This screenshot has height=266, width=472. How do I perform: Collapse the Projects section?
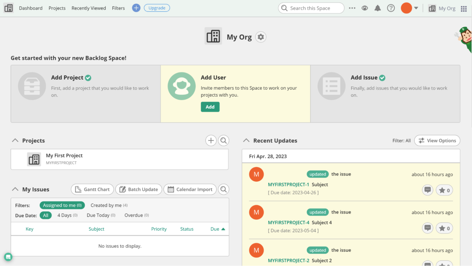coord(15,140)
